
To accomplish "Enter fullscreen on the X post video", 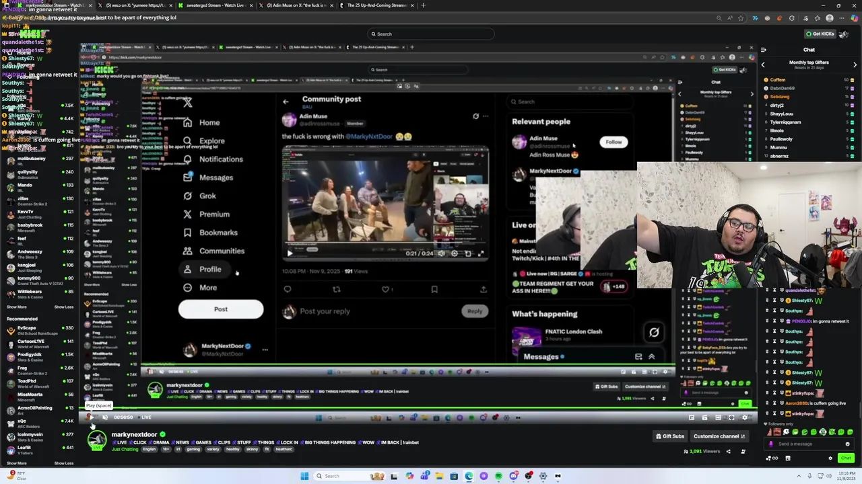I will pyautogui.click(x=481, y=253).
